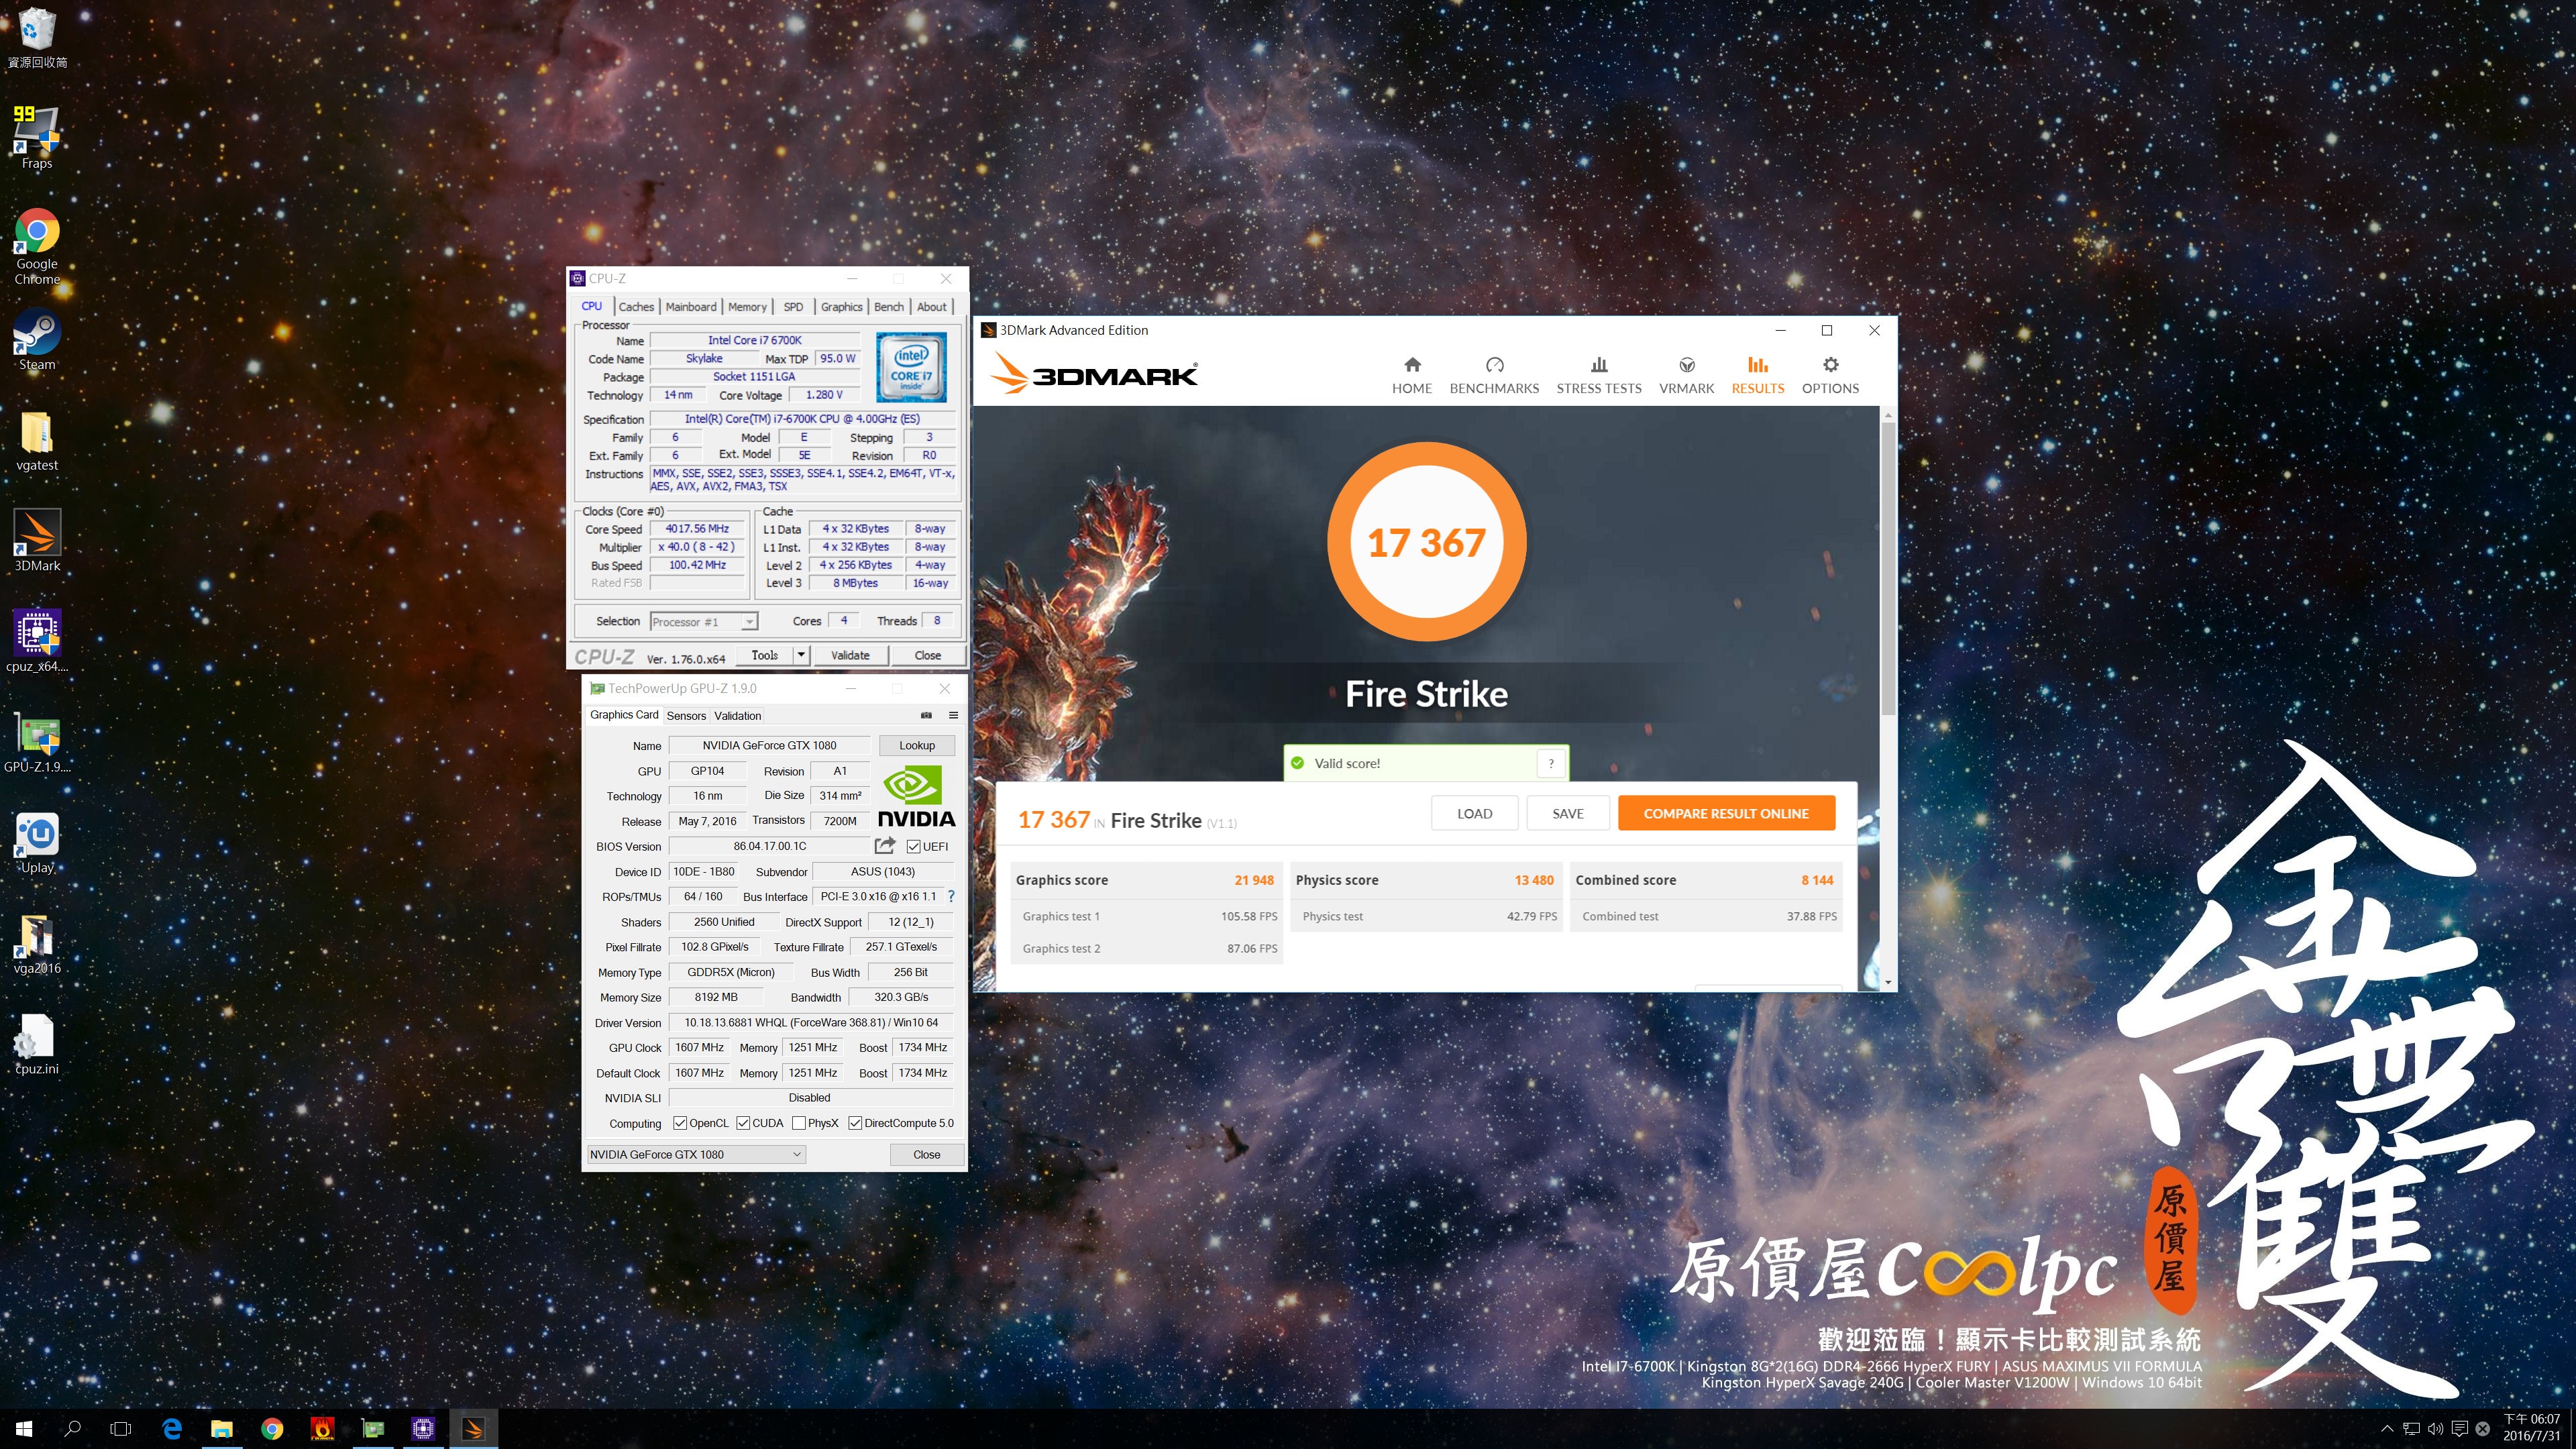Toggle the DirectCompute 5.0 checkbox

click(x=855, y=1123)
